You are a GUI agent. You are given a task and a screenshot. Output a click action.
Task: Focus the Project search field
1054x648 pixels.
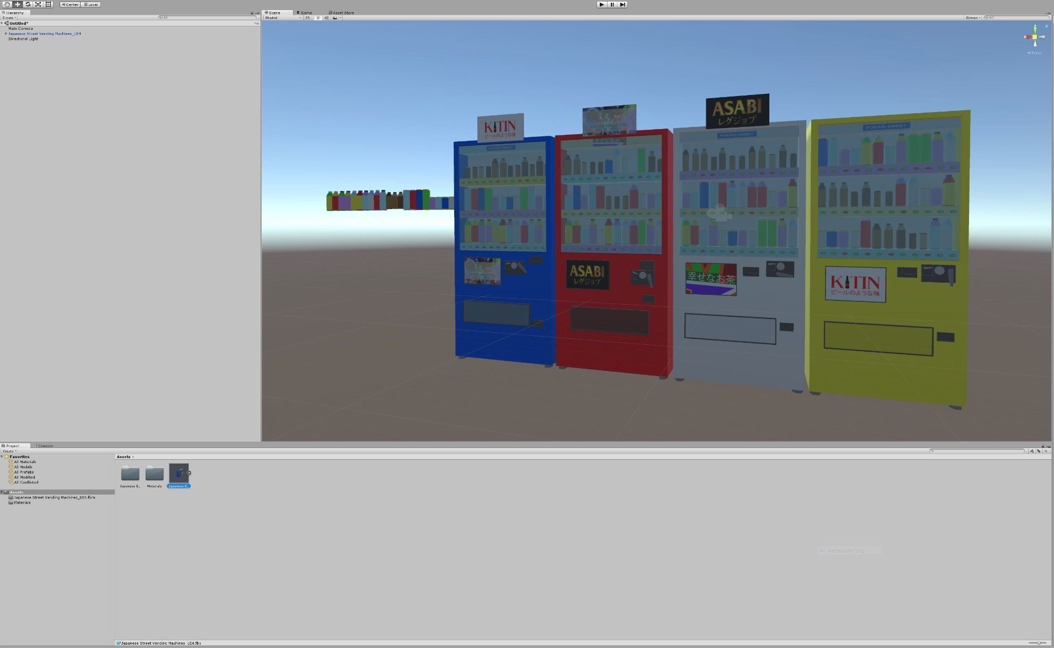(977, 451)
